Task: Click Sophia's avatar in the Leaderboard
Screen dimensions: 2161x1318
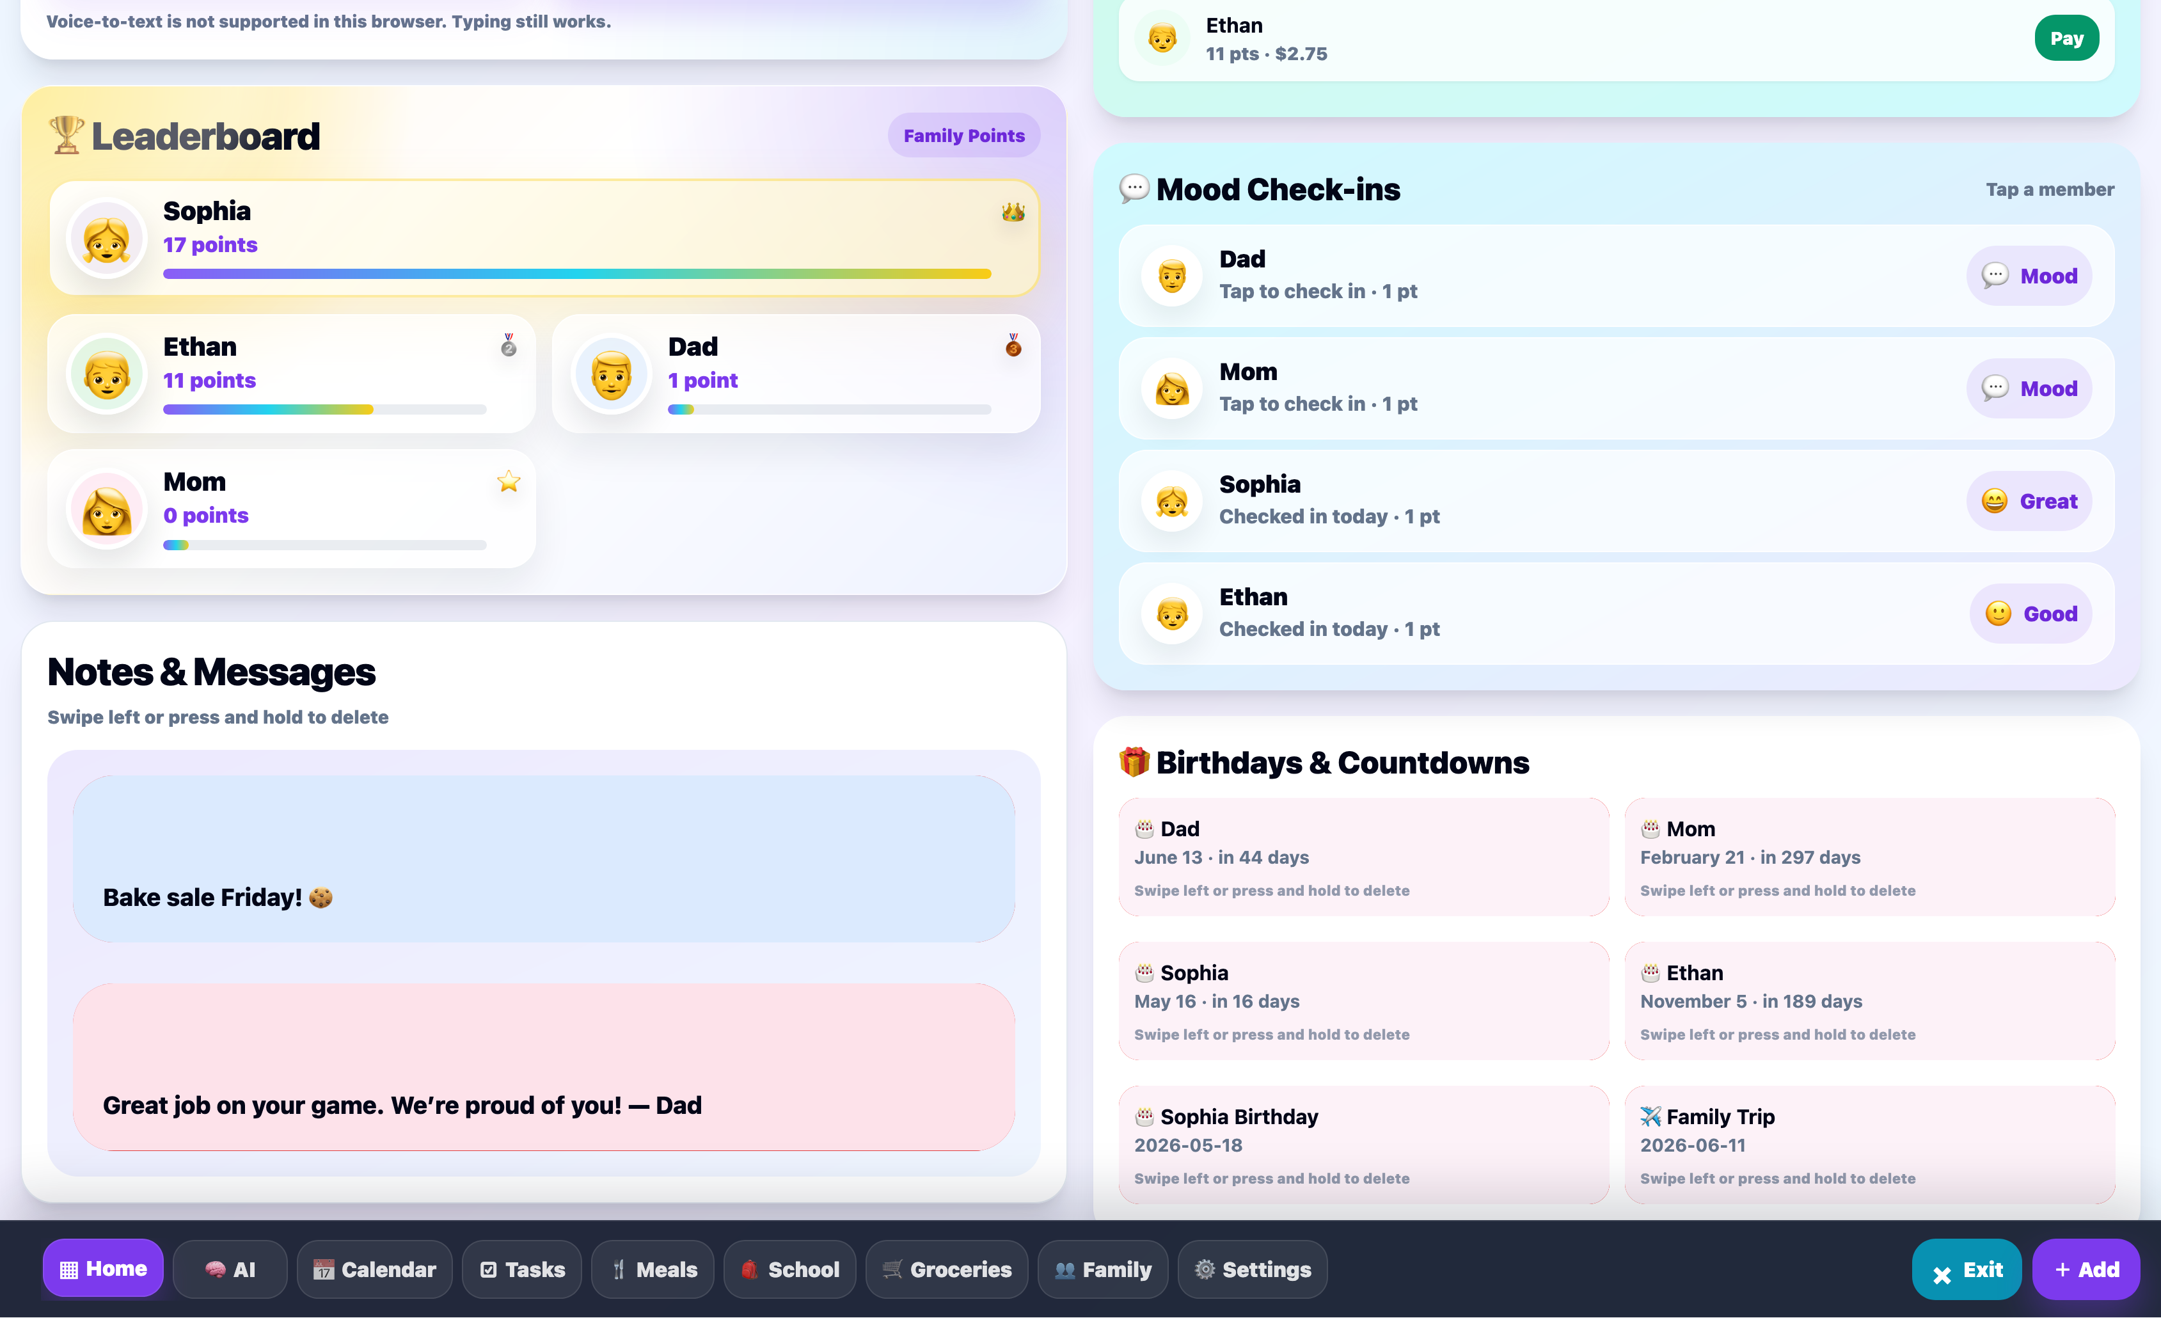Action: [106, 239]
